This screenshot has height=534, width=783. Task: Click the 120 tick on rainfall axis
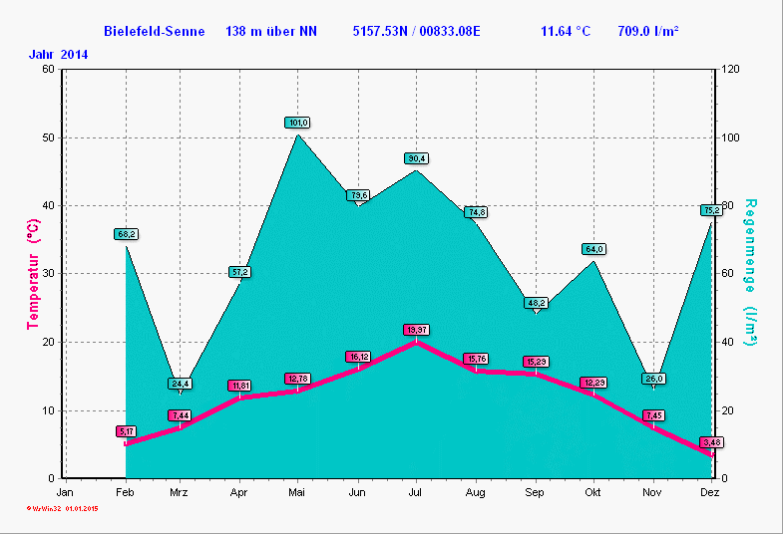(730, 69)
